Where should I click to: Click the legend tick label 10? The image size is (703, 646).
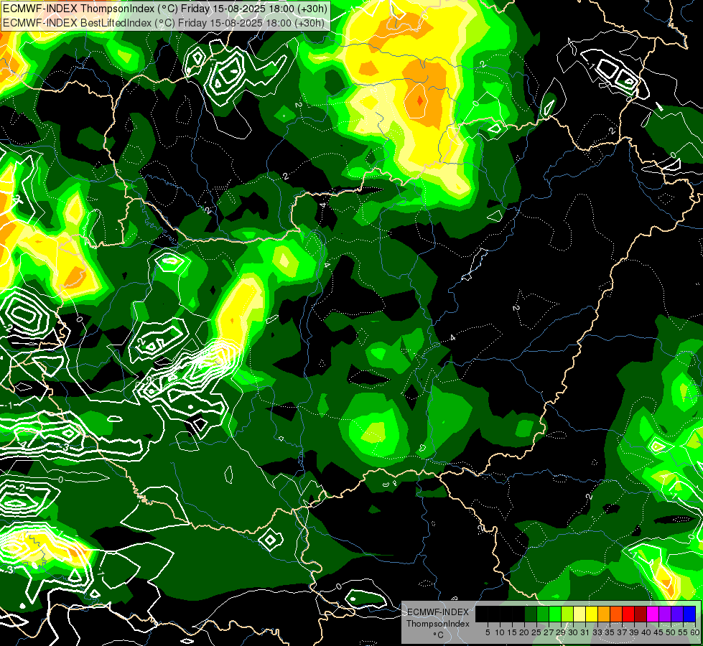click(500, 632)
